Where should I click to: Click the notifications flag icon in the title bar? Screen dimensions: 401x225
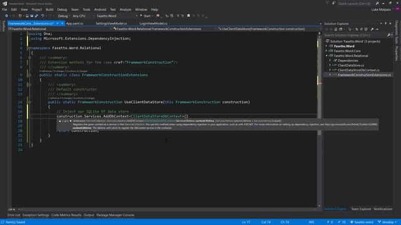pyautogui.click(x=327, y=3)
